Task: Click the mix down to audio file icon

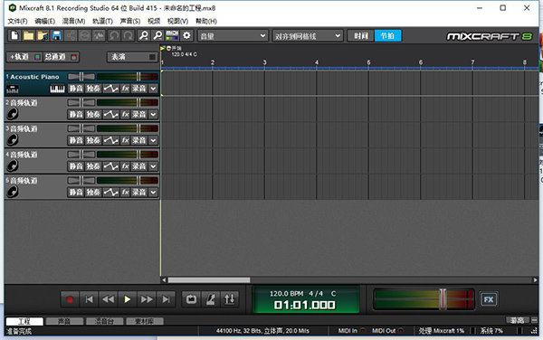Action: click(x=99, y=35)
